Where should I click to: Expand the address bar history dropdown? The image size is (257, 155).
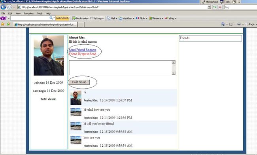[209, 7]
